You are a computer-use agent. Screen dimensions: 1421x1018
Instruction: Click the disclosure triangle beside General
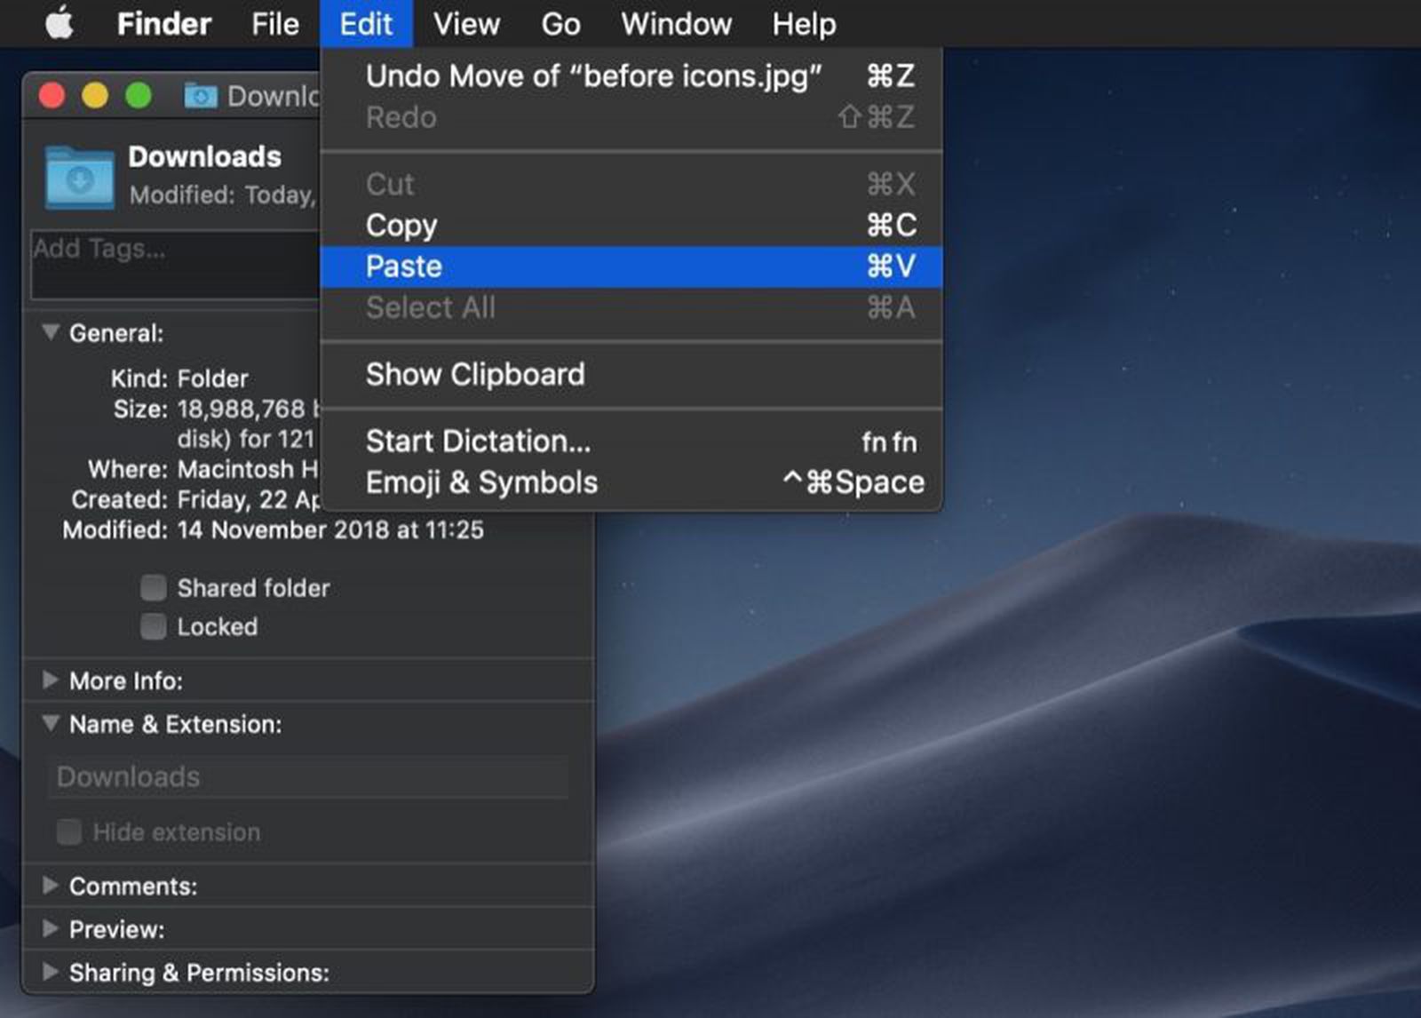51,333
